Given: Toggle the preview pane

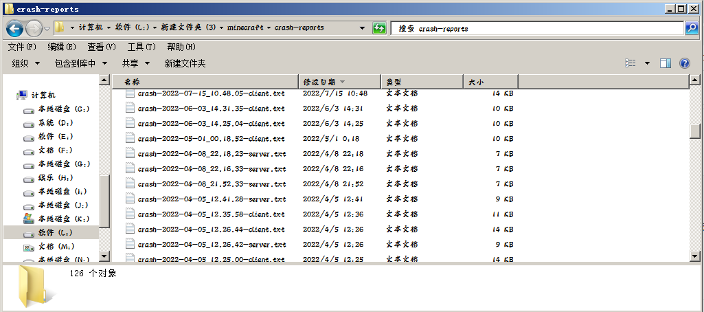Looking at the screenshot, I should pos(666,63).
